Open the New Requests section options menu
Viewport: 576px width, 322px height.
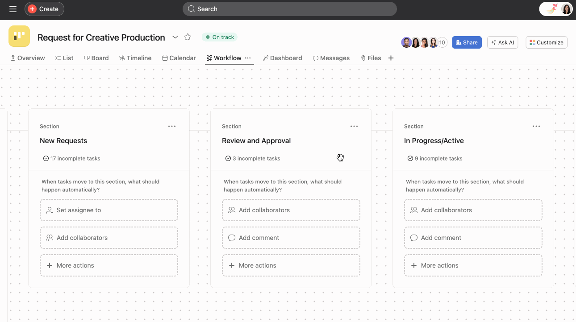172,126
